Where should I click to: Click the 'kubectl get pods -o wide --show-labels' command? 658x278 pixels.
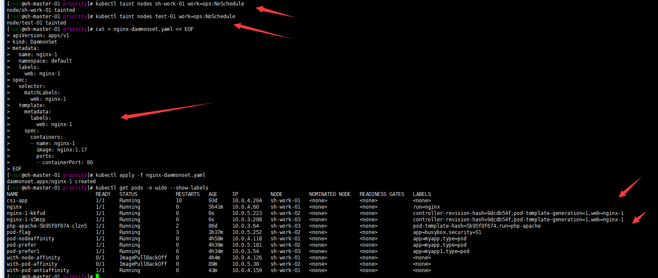[152, 188]
